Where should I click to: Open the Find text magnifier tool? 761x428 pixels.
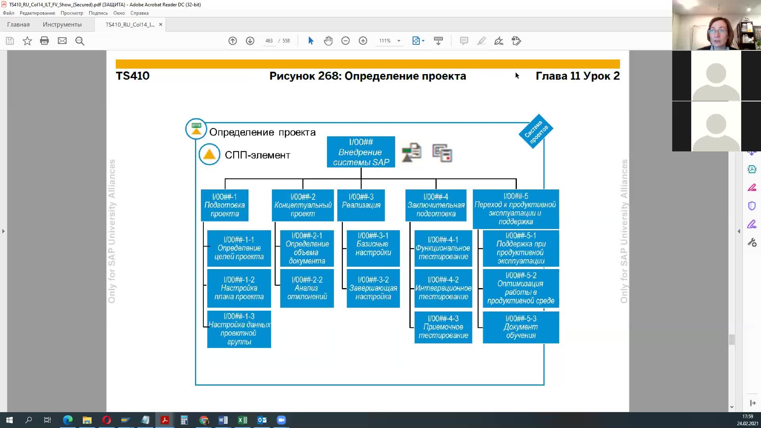coord(80,41)
